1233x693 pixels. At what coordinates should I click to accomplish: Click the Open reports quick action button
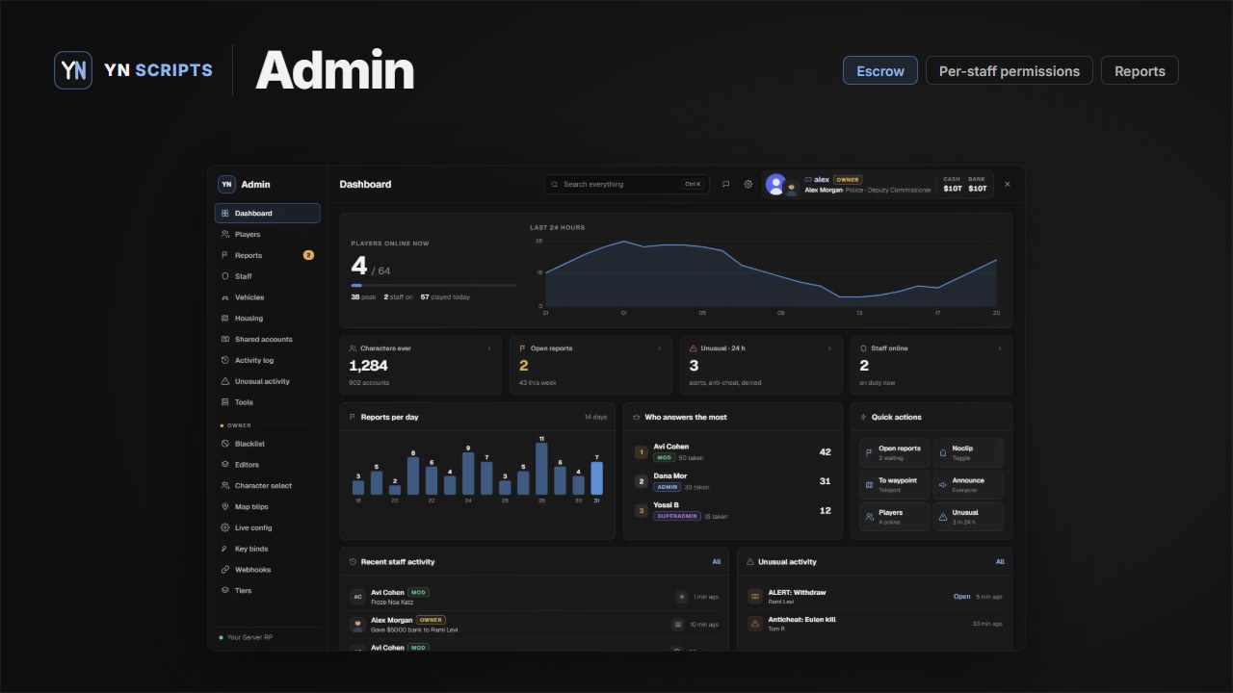point(894,453)
